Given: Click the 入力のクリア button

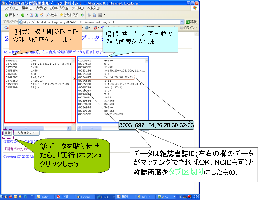Looking at the screenshot, I should coord(26,133).
